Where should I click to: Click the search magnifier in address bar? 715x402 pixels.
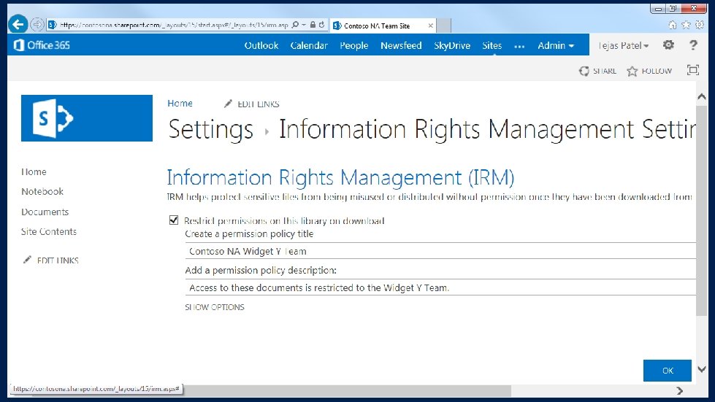click(x=296, y=25)
